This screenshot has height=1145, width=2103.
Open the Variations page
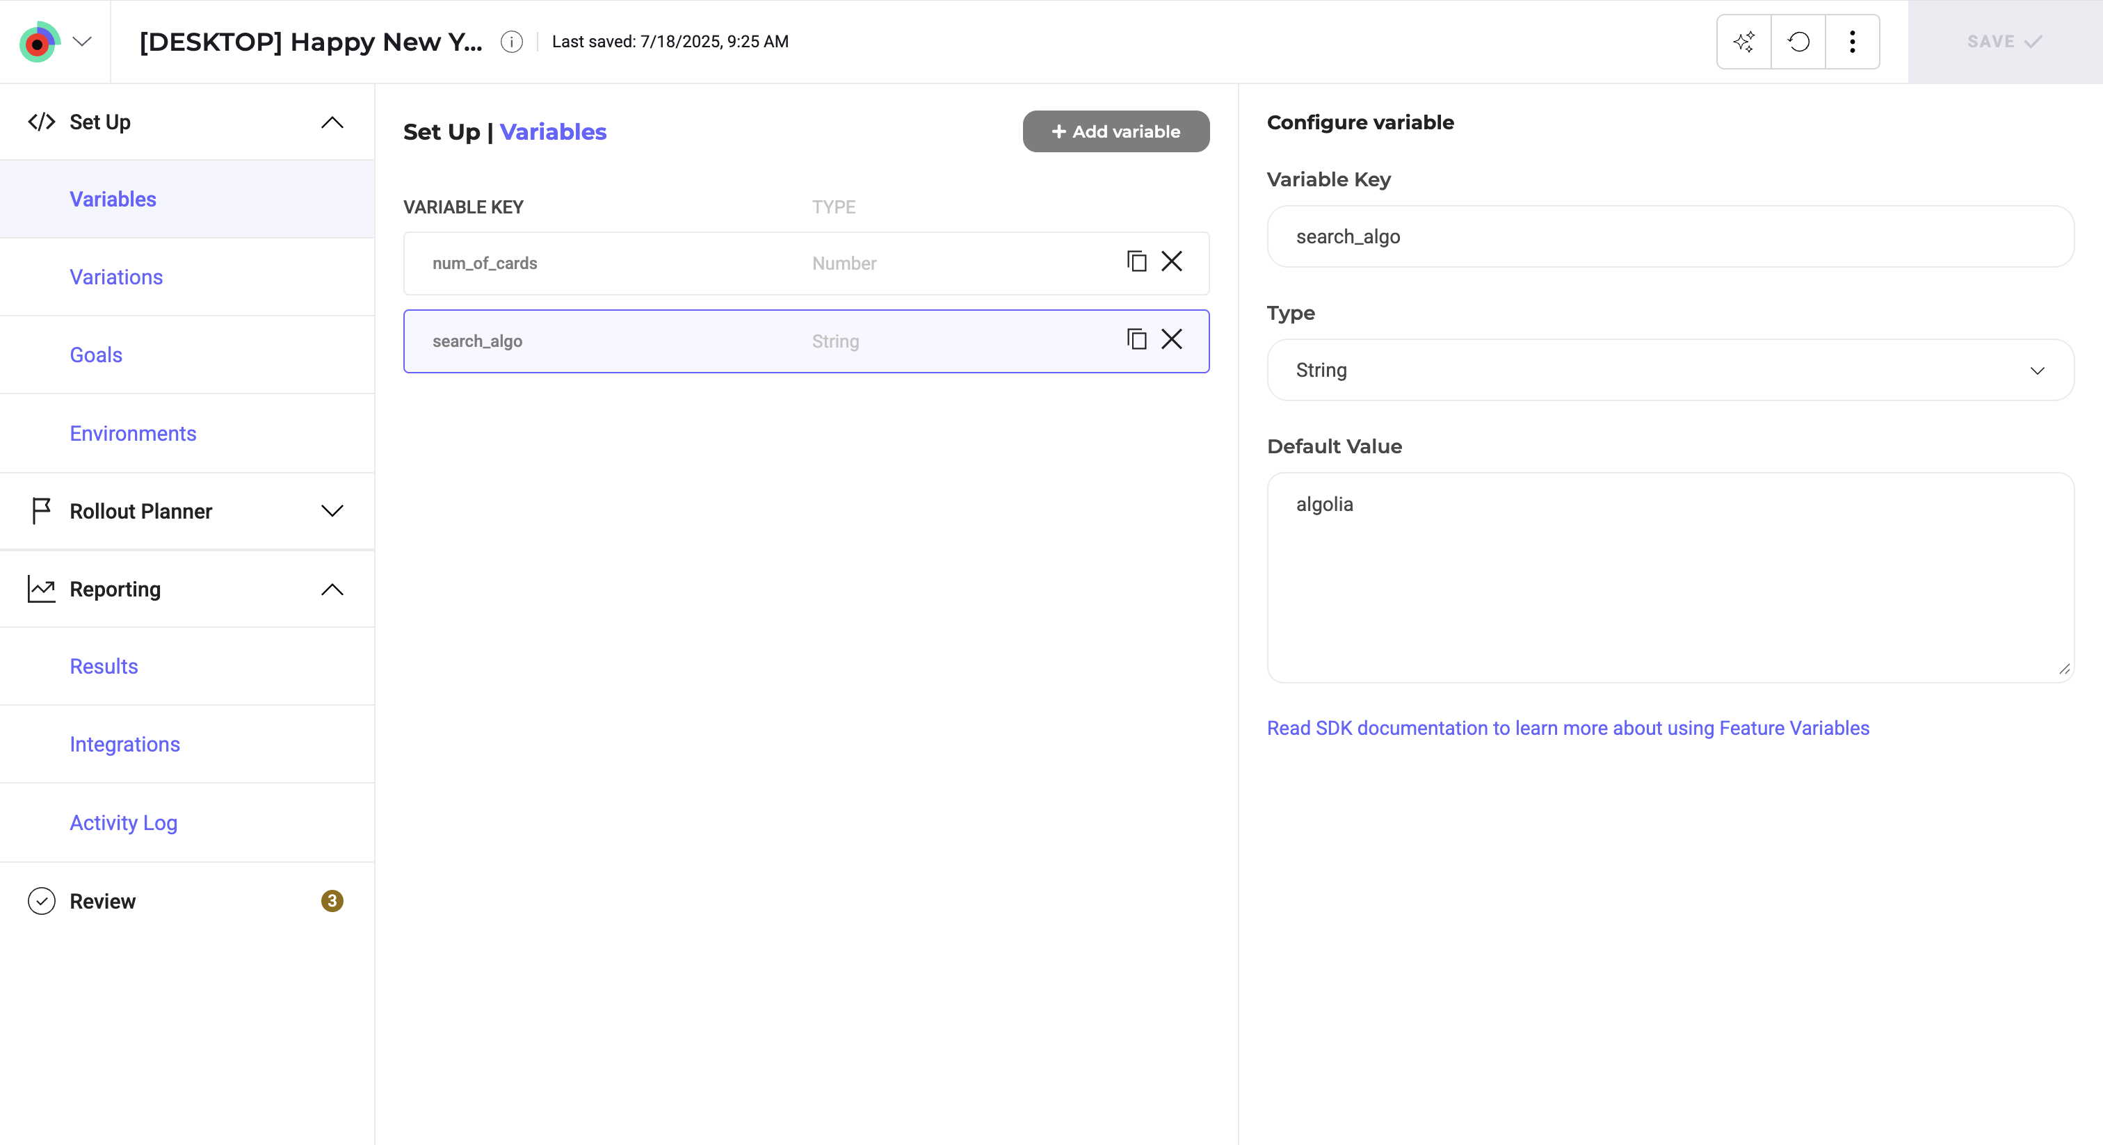coord(116,277)
